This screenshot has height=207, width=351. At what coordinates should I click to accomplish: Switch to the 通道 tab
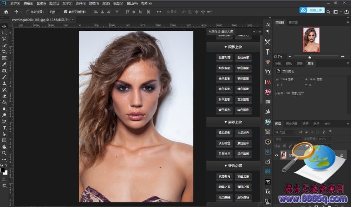(305, 124)
